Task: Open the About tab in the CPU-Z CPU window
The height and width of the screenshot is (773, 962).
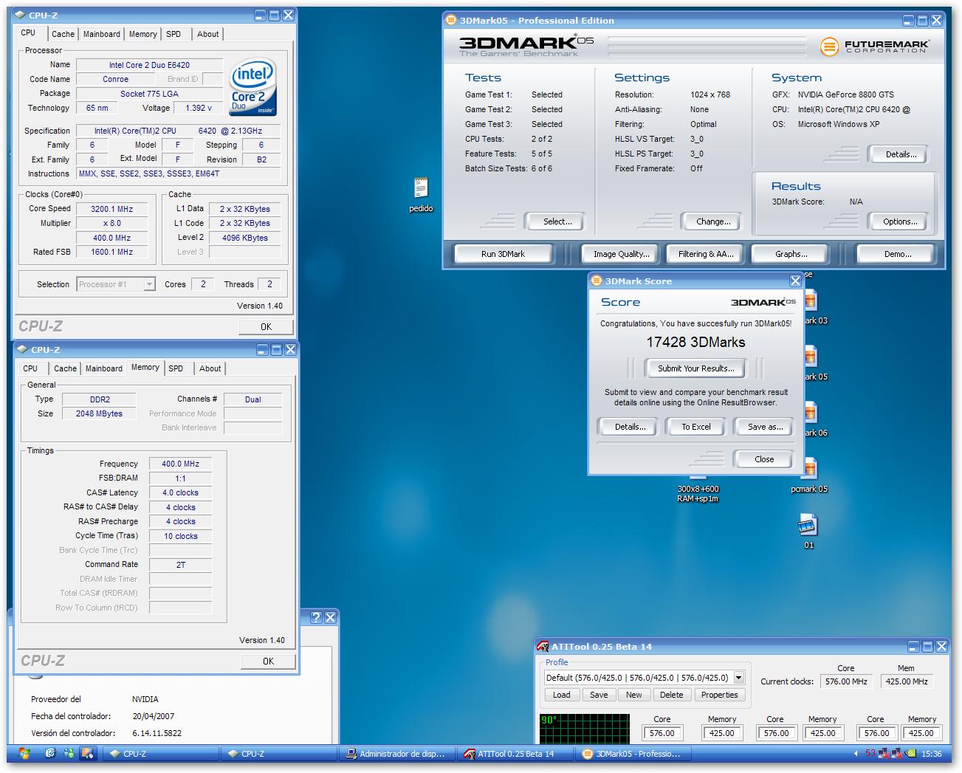Action: click(x=207, y=34)
